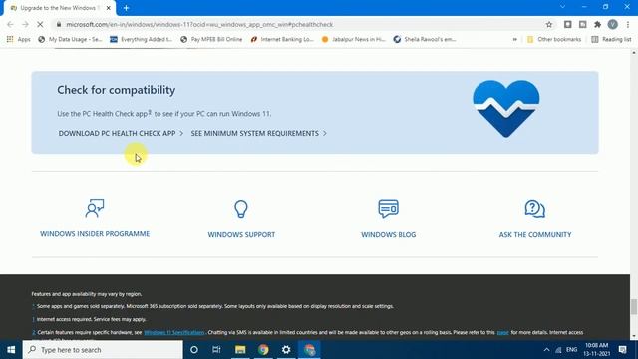Open the taskbar clock and date
Screen dimensions: 638x359
click(x=596, y=350)
